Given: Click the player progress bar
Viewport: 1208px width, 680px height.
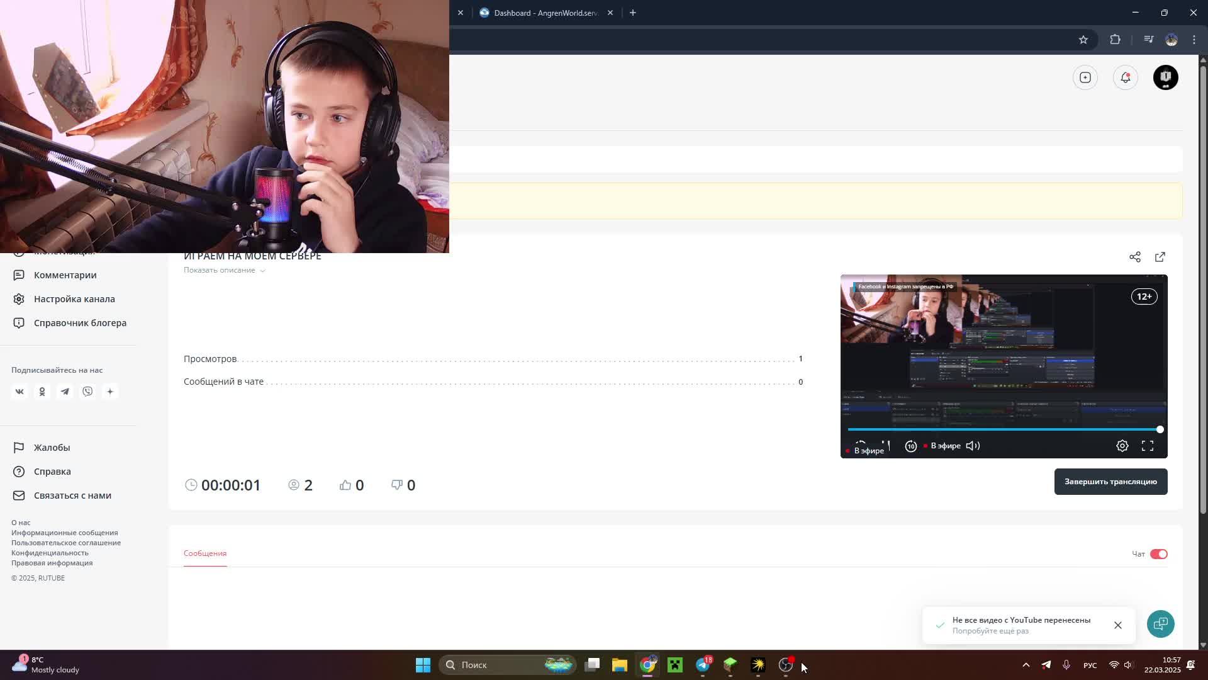Looking at the screenshot, I should [1003, 429].
